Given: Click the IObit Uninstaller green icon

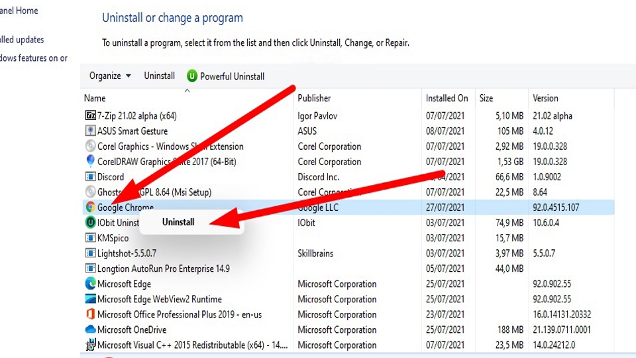Looking at the screenshot, I should [x=90, y=223].
